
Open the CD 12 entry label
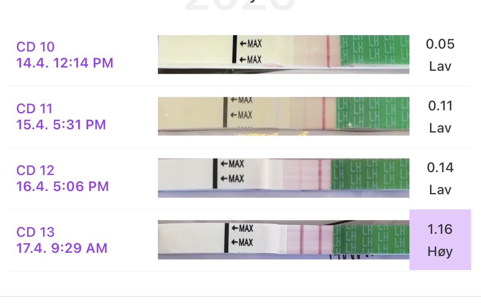click(35, 170)
